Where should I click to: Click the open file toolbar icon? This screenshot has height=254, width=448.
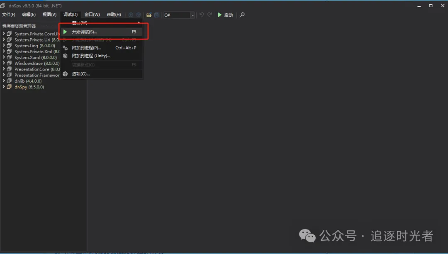(x=149, y=15)
